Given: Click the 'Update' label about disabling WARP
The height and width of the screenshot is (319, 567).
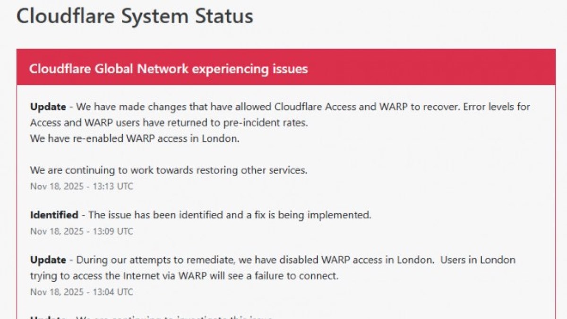Looking at the screenshot, I should tap(48, 260).
